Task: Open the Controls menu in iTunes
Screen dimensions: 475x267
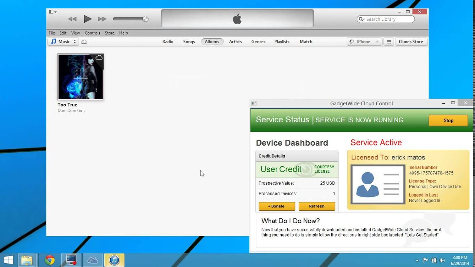Action: point(92,33)
